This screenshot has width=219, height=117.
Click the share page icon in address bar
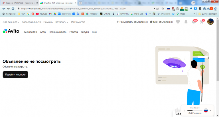[158, 9]
